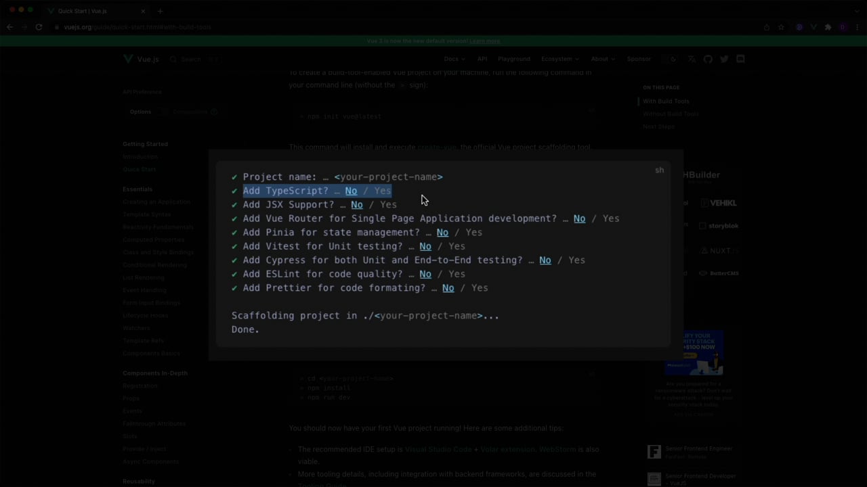Click the share icon in address bar
867x487 pixels.
click(x=766, y=27)
